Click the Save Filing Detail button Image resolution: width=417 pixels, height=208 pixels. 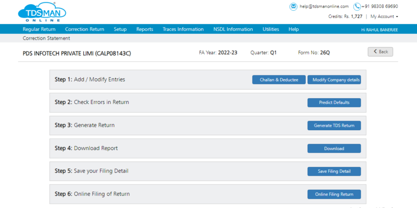(334, 171)
